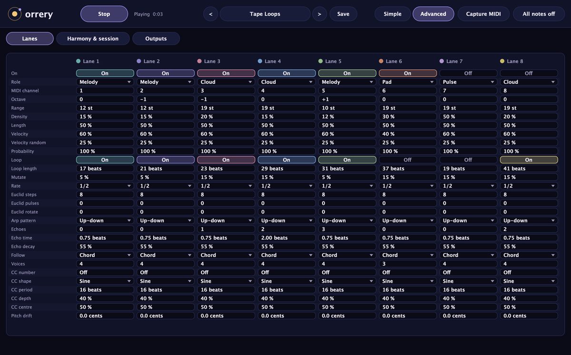Stop playback
571x355 pixels.
104,14
